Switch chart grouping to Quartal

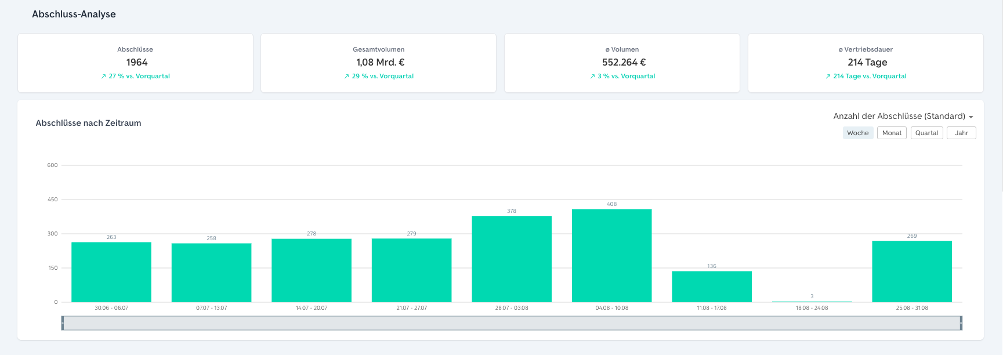click(x=926, y=133)
